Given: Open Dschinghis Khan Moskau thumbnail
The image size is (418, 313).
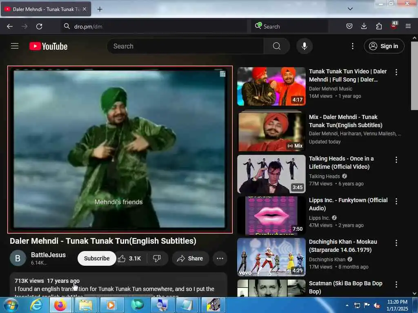Looking at the screenshot, I should click(x=271, y=257).
